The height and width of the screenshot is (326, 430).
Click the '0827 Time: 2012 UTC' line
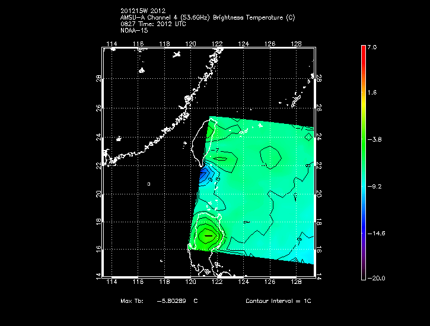coord(153,24)
